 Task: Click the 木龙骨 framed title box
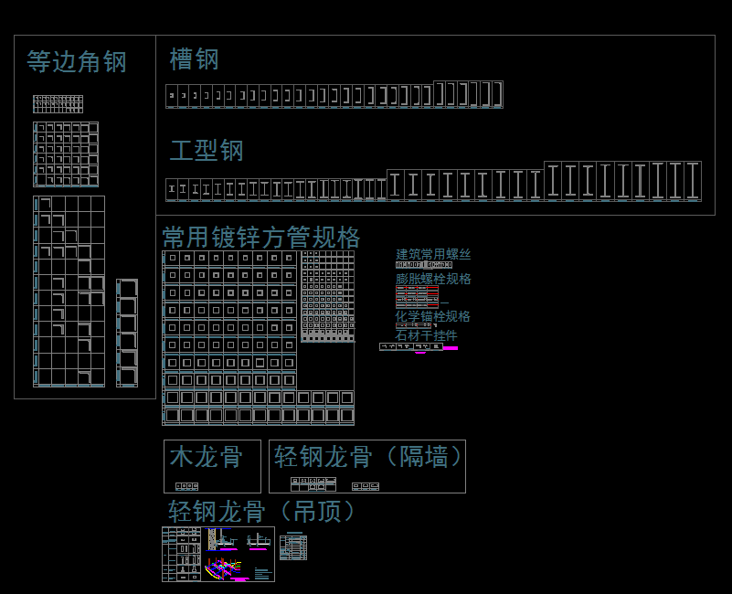coord(212,466)
